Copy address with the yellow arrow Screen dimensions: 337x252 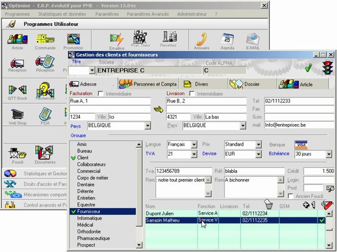tap(159, 110)
